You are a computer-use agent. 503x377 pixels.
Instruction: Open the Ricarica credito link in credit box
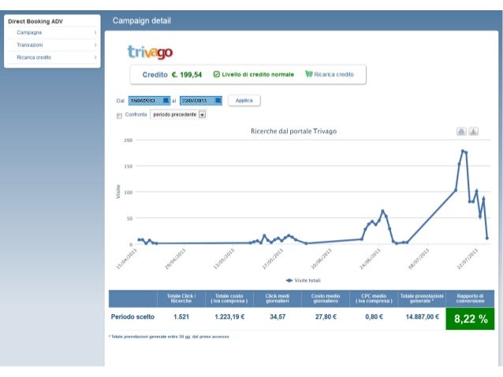[x=333, y=74]
